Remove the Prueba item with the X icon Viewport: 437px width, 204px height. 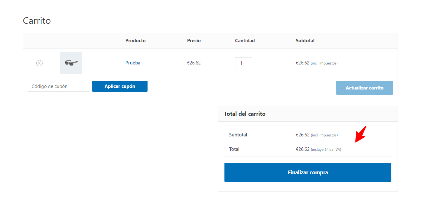(x=39, y=63)
